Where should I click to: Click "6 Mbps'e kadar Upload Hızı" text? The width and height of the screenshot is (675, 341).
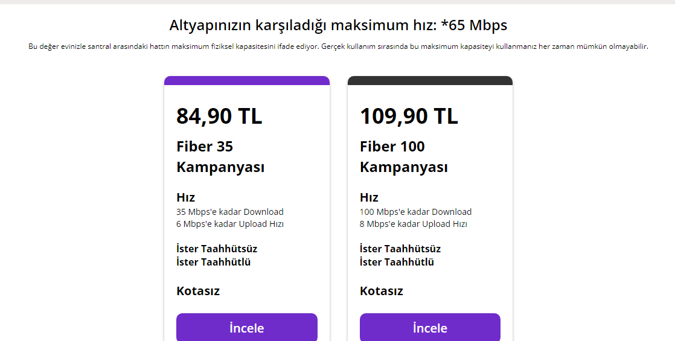click(x=229, y=224)
